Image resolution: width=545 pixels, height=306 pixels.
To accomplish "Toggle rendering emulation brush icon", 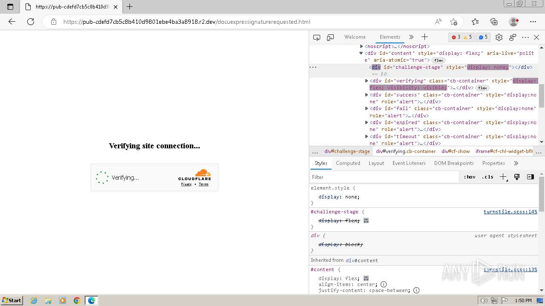I will coord(517,177).
